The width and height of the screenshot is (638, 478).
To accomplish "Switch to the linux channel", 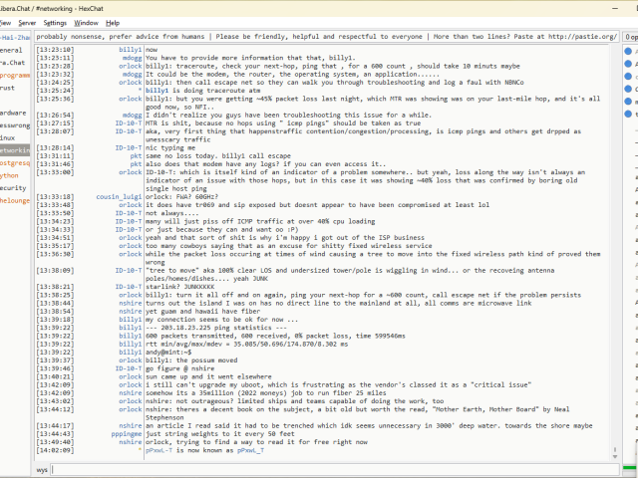I will tap(9, 137).
